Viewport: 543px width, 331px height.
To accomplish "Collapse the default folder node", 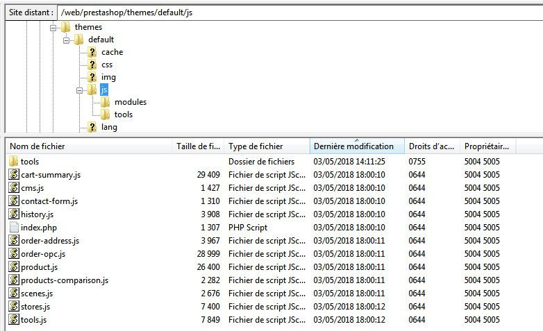I will [66, 40].
